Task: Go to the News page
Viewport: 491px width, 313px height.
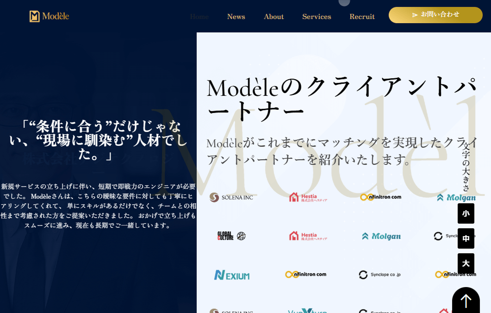Action: [236, 17]
